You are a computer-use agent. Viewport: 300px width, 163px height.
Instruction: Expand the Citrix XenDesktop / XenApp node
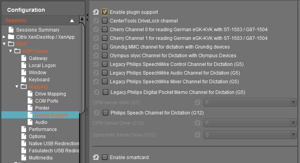pos(4,37)
